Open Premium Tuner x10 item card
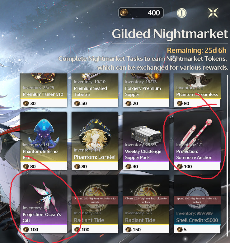Image resolution: width=230 pixels, height=243 pixels. tap(44, 90)
